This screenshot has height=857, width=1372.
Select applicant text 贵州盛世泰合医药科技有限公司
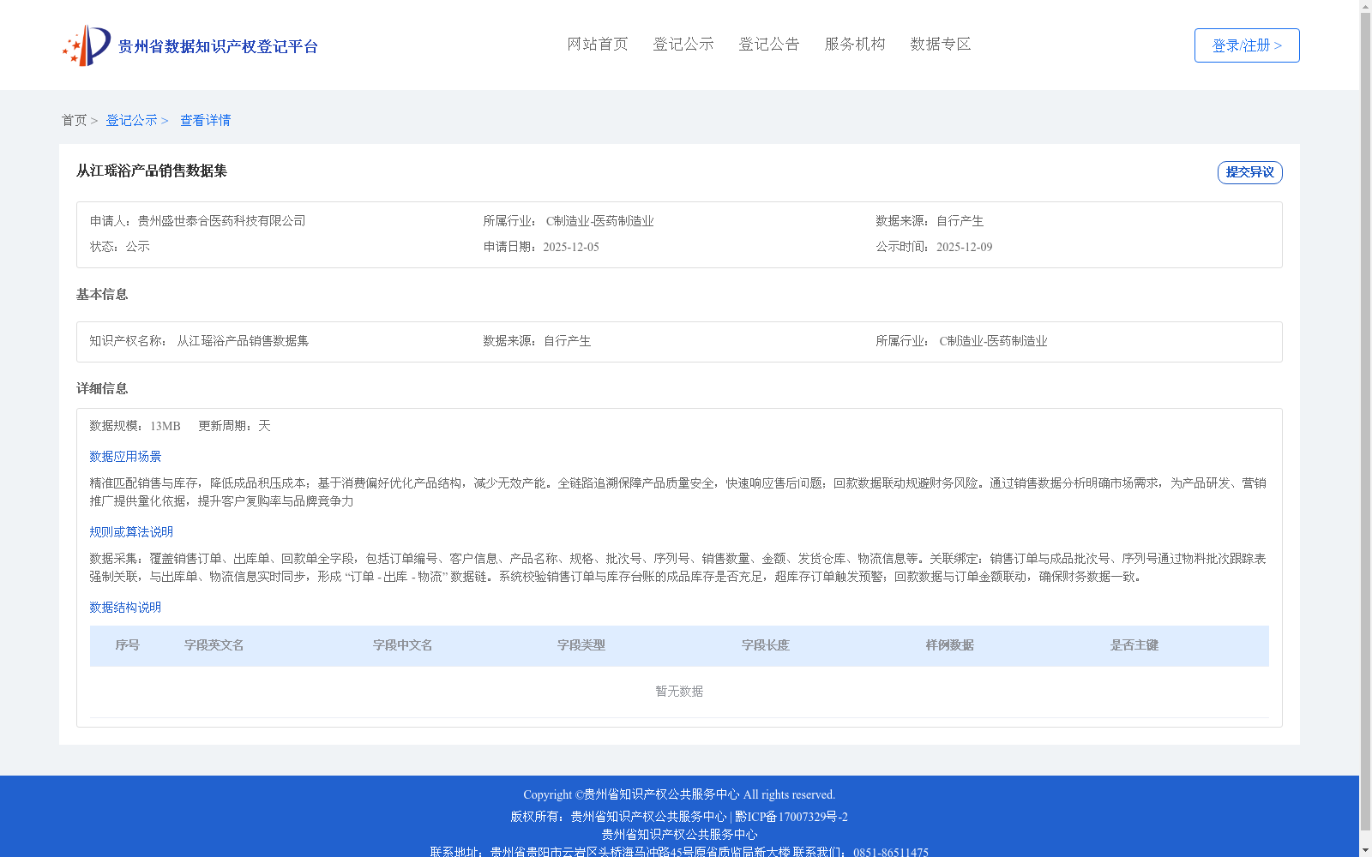(221, 221)
